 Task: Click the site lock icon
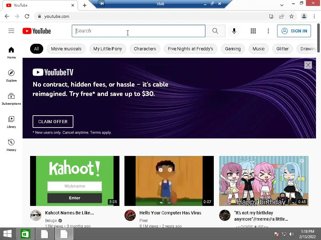point(39,16)
